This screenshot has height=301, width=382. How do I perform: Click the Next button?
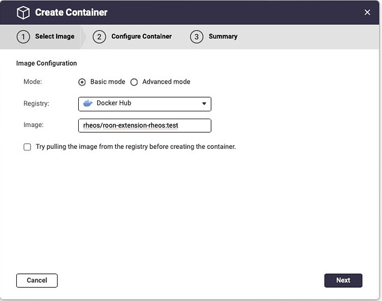click(343, 281)
